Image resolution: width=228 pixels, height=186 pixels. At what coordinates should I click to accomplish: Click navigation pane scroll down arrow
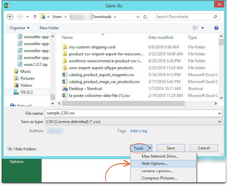coord(53,103)
